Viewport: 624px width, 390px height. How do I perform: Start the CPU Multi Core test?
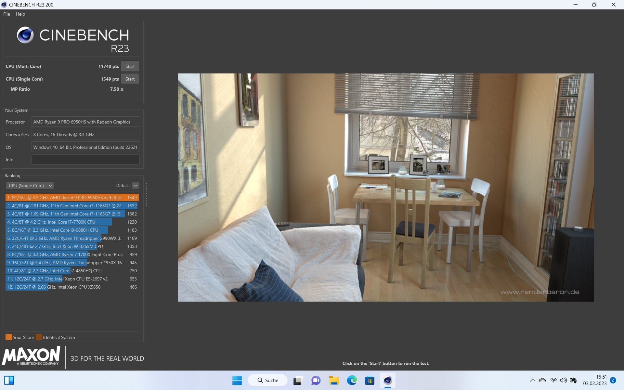(x=130, y=66)
